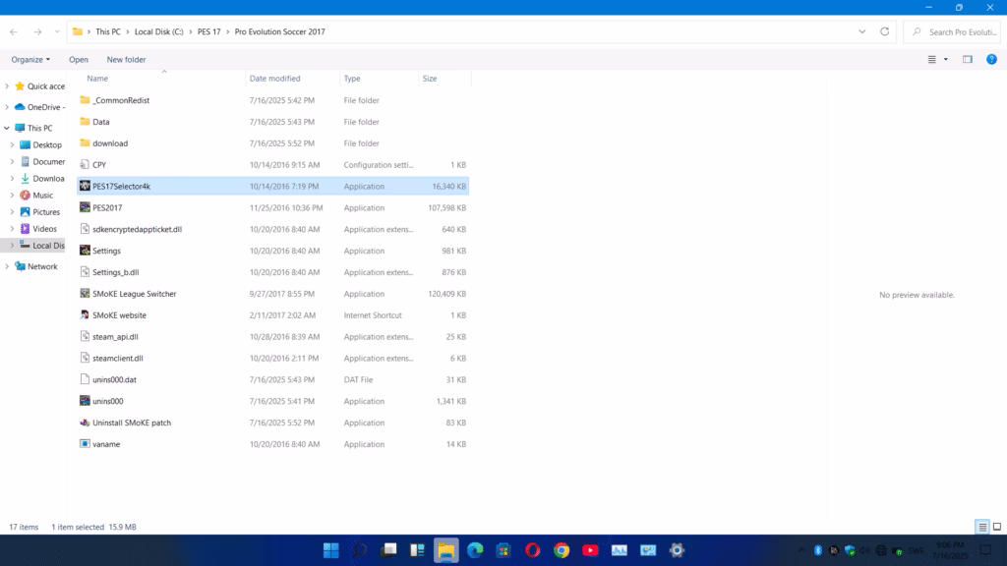Show hidden system tray icons
The image size is (1007, 566).
click(x=801, y=550)
